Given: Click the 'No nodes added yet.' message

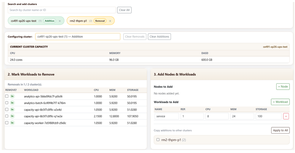Looking at the screenshot, I should tap(167, 93).
